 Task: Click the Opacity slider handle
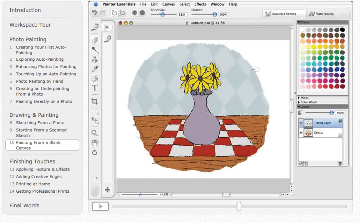click(215, 14)
